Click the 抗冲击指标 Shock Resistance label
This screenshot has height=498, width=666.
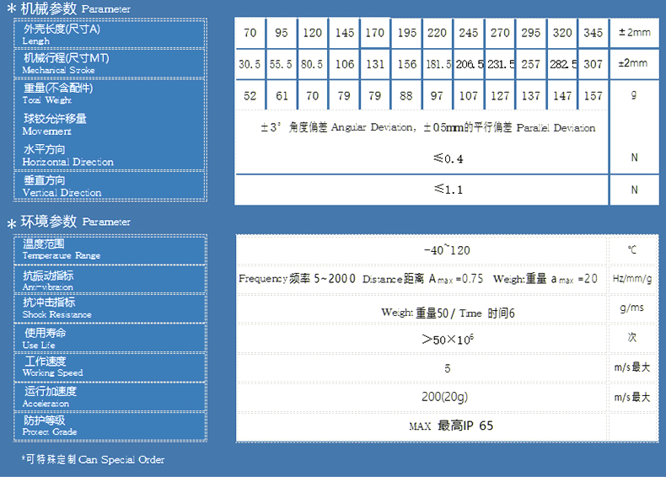point(57,308)
